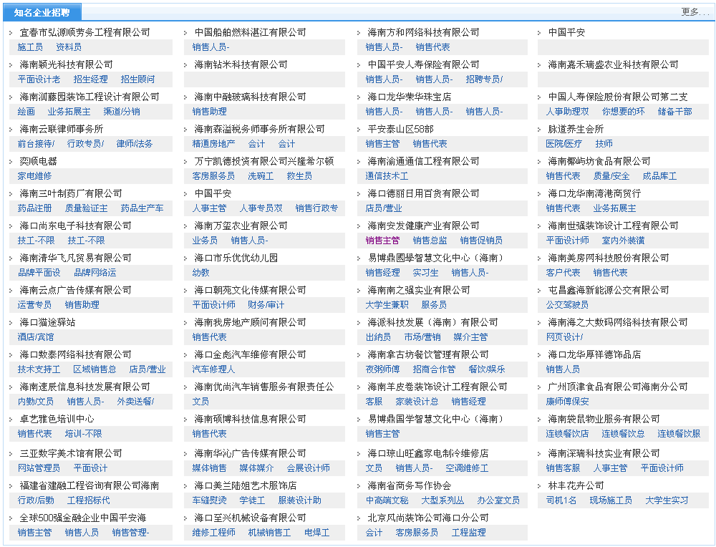Viewport: 716px width, 547px height.
Task: Click the 媒介主管 job link
Action: coord(471,337)
